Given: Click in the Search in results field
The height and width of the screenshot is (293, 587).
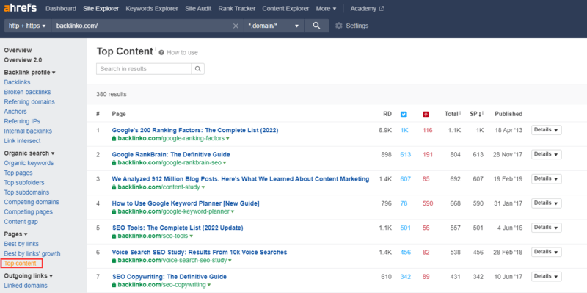Looking at the screenshot, I should pos(144,69).
